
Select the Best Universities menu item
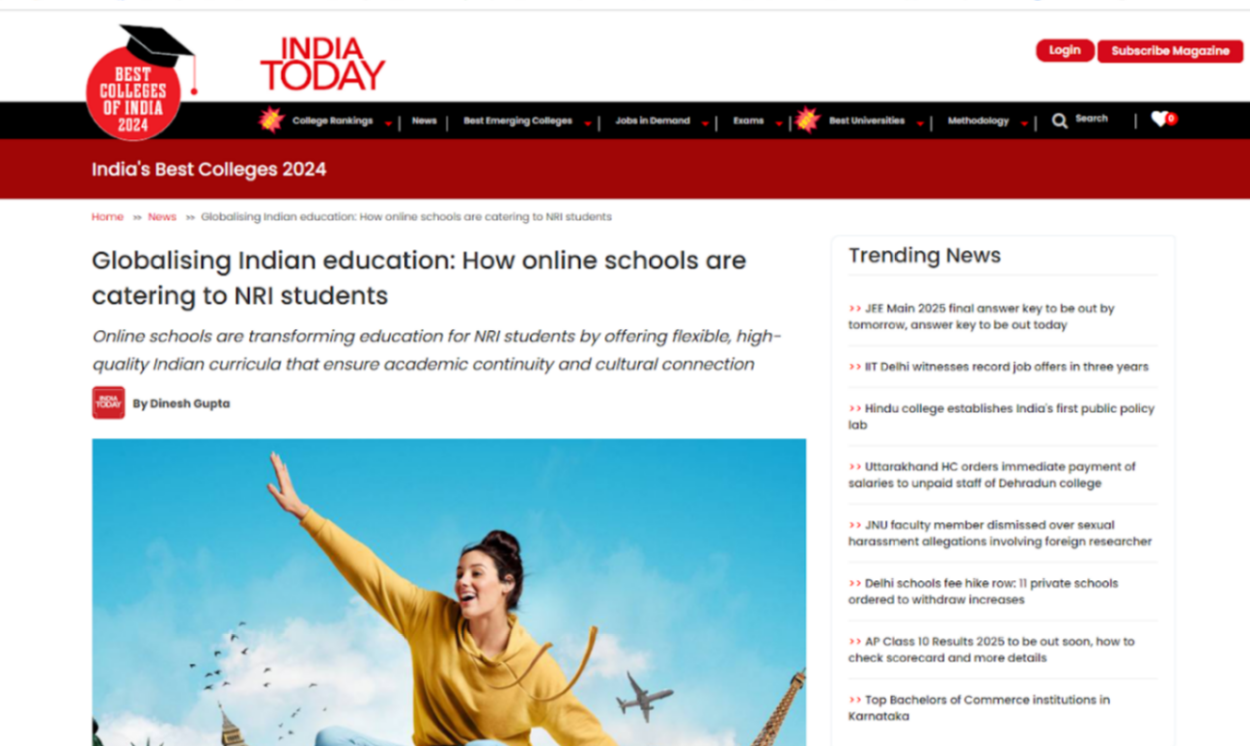click(x=866, y=121)
